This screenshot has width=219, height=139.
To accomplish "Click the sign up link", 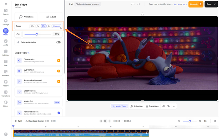I will [x=177, y=4].
